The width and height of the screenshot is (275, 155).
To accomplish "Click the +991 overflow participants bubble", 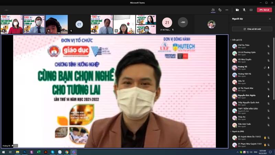I will click(183, 22).
